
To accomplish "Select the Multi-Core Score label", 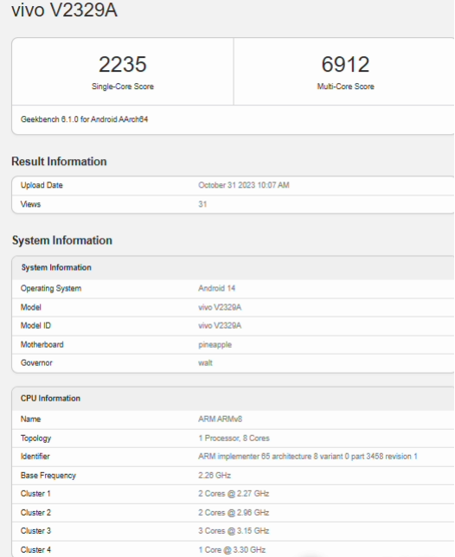I will [x=346, y=86].
